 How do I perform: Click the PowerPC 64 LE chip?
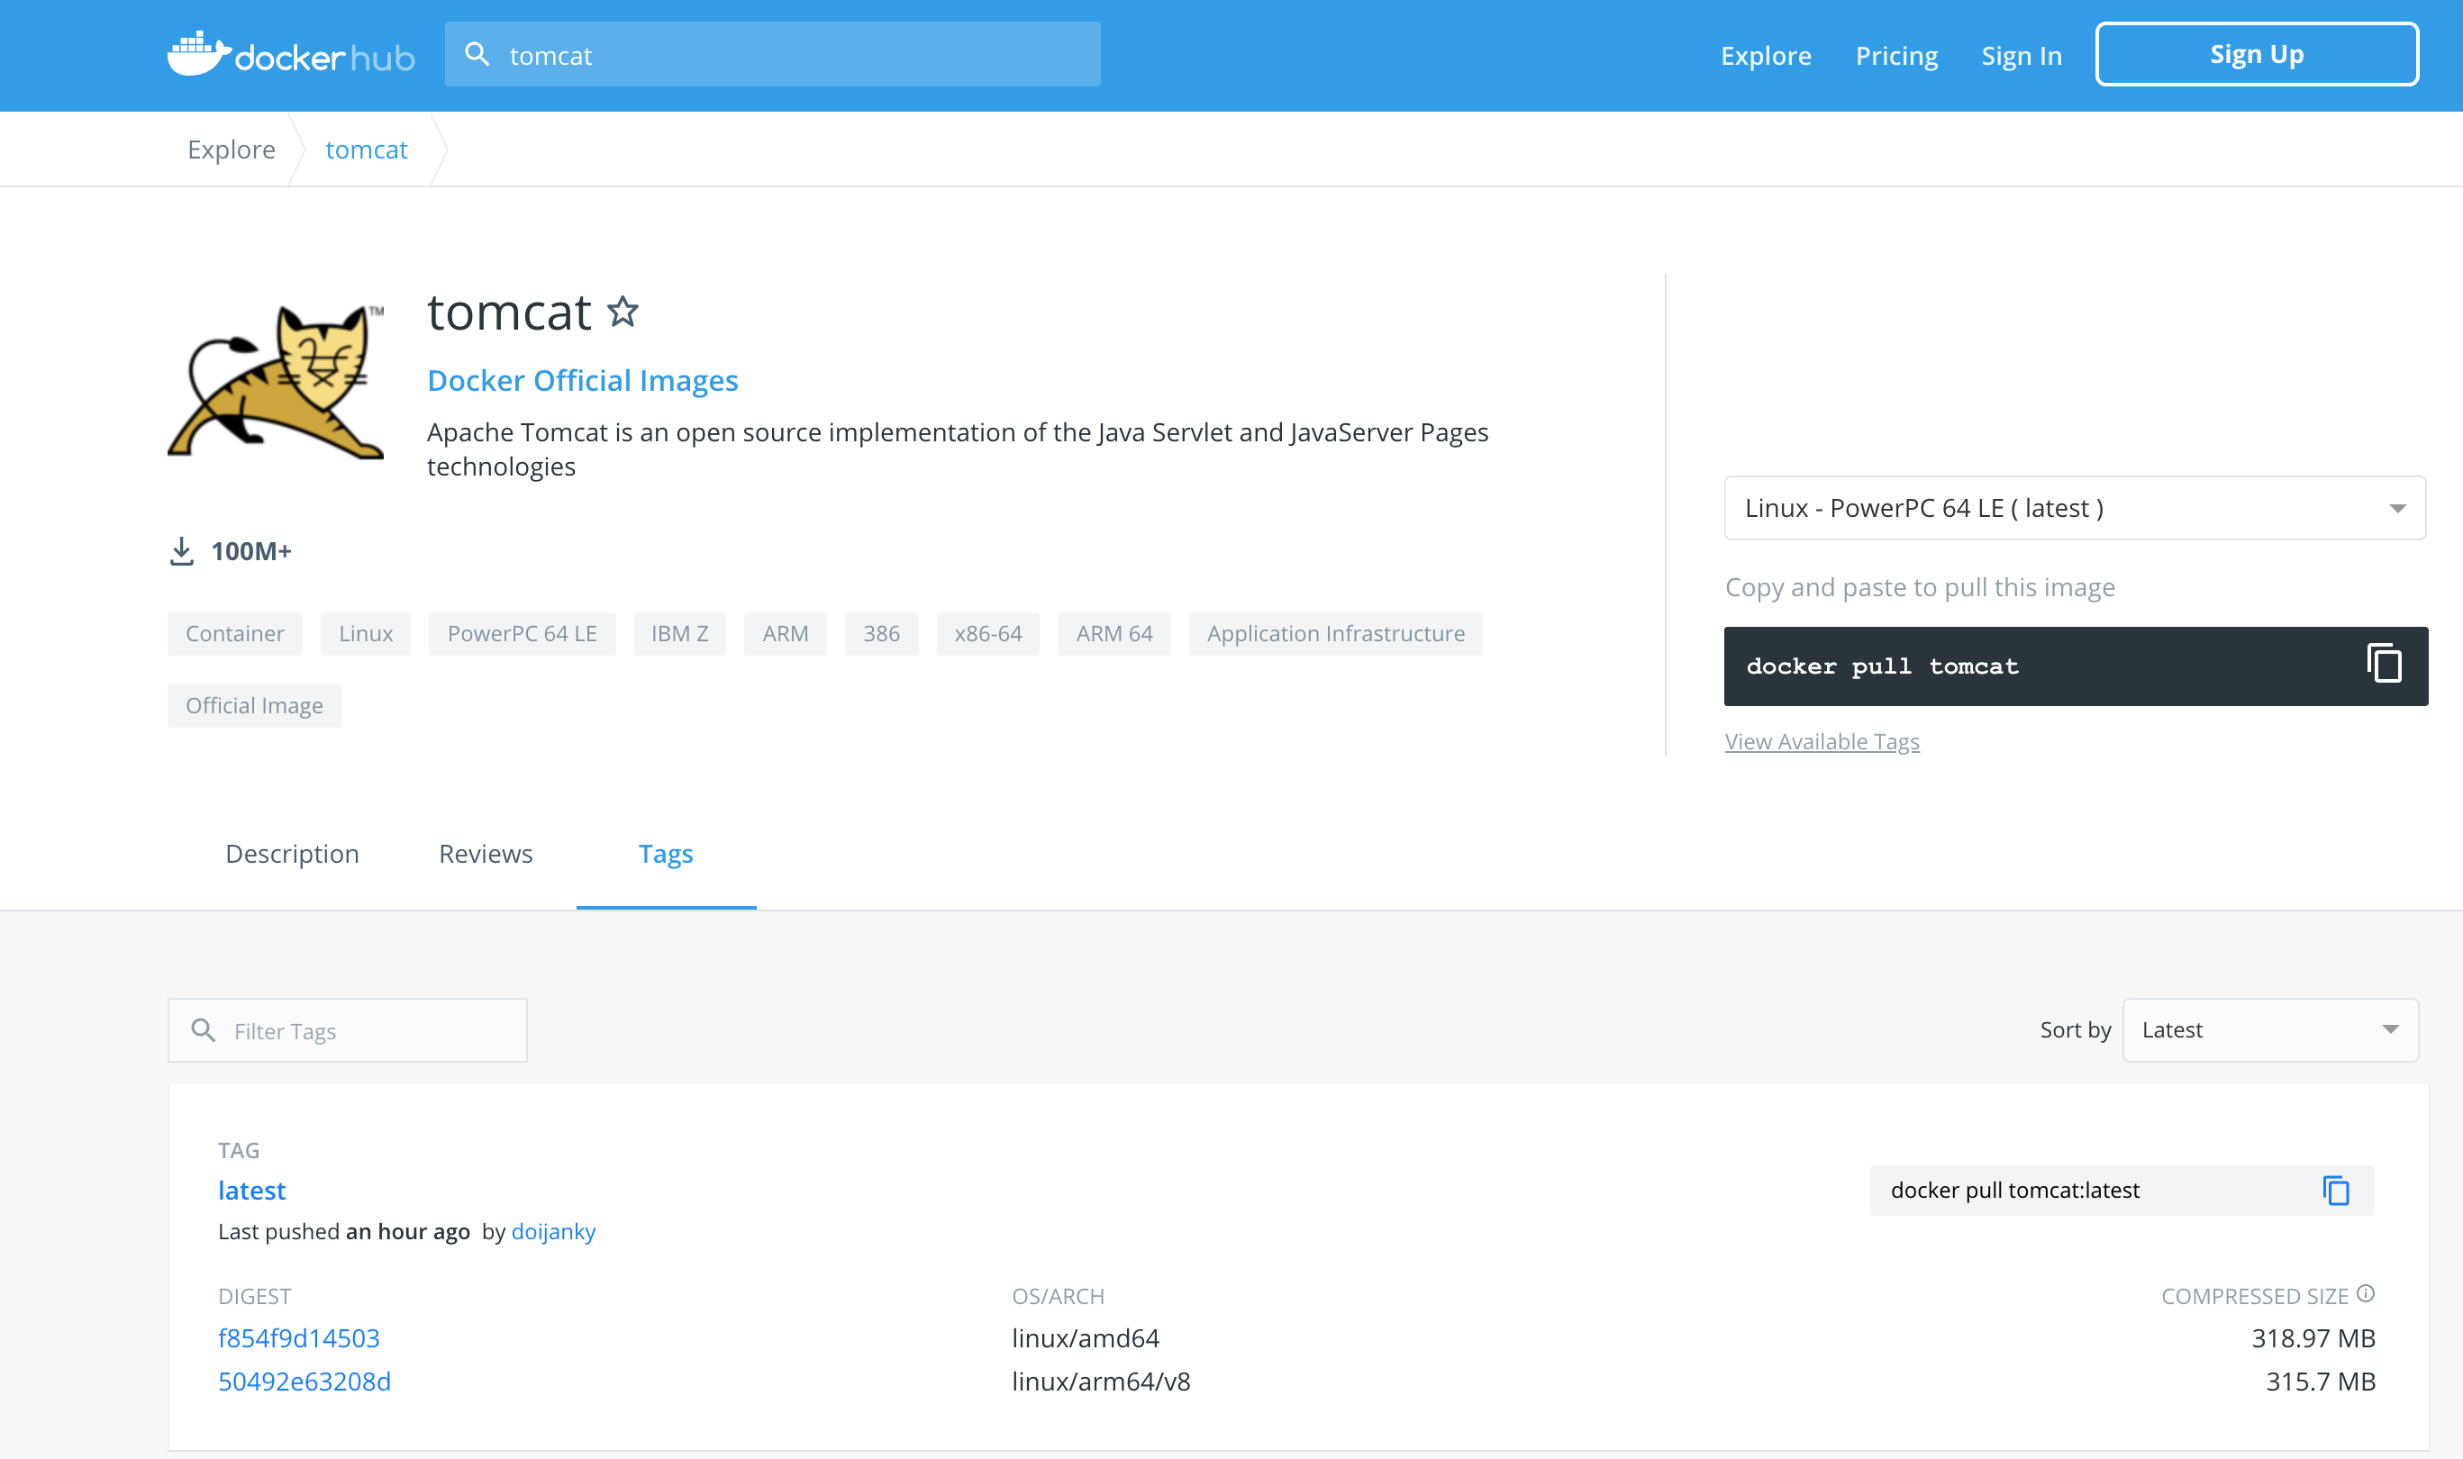tap(523, 633)
